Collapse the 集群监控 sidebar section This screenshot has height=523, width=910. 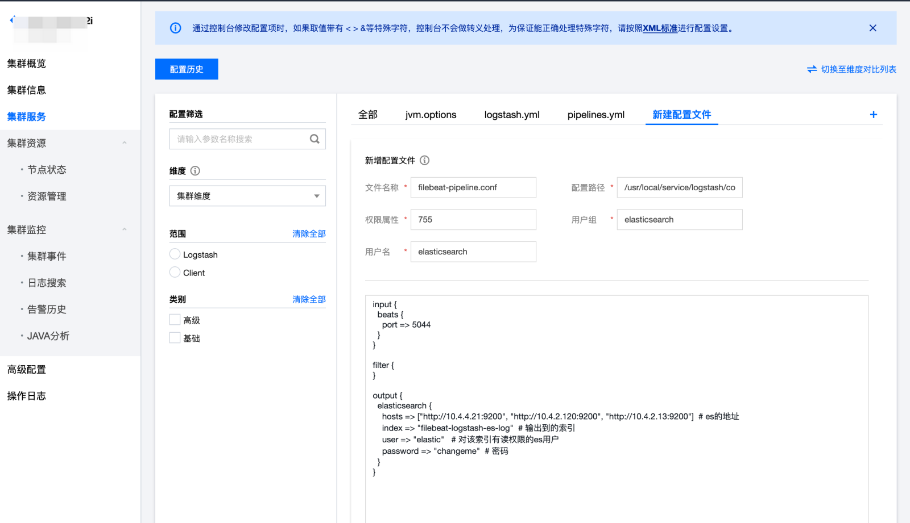[x=125, y=230]
